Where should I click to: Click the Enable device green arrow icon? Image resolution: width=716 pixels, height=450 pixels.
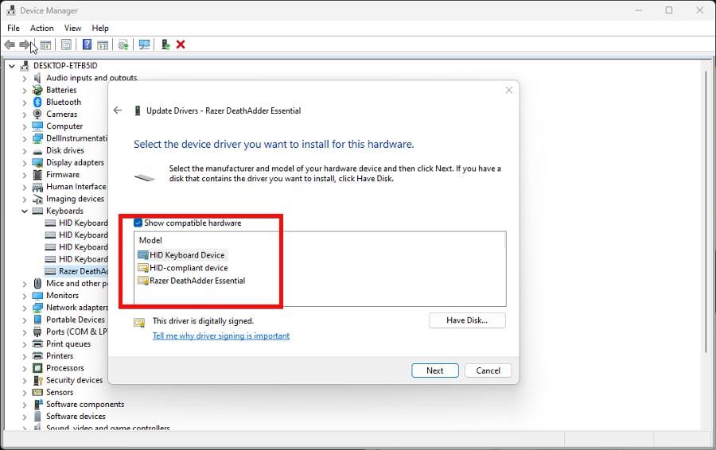[165, 45]
